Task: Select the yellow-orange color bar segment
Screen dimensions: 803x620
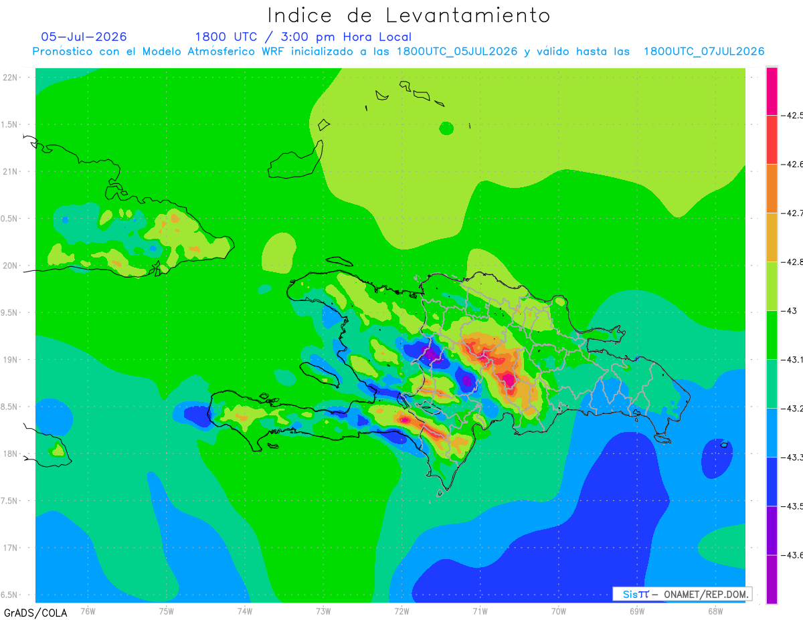Action: click(772, 237)
